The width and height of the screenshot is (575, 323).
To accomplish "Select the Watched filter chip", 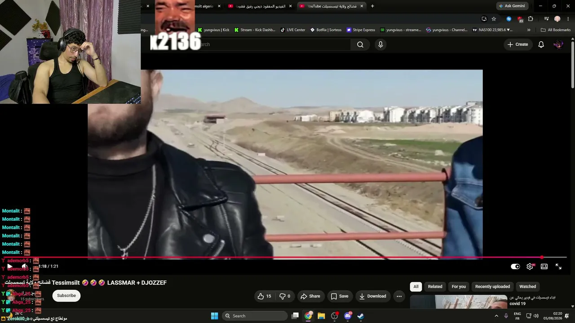I will coord(527,287).
